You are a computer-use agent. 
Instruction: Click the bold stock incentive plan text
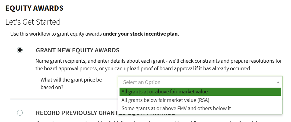(141, 34)
